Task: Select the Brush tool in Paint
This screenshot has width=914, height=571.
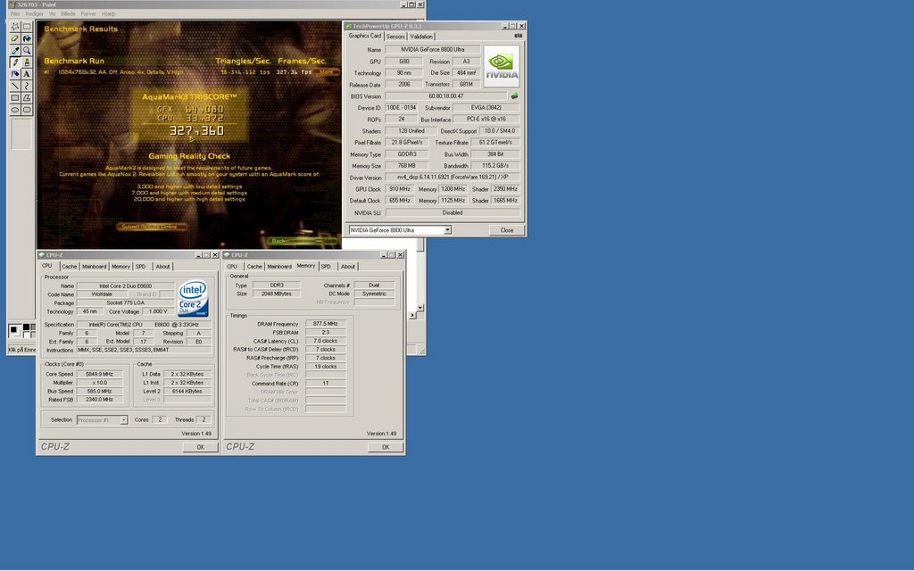Action: coord(27,62)
